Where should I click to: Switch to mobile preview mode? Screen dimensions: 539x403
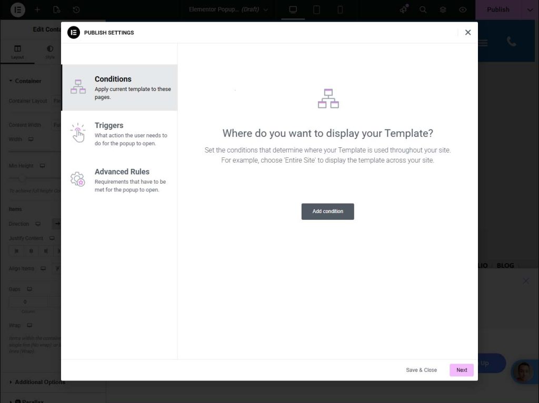tap(340, 9)
